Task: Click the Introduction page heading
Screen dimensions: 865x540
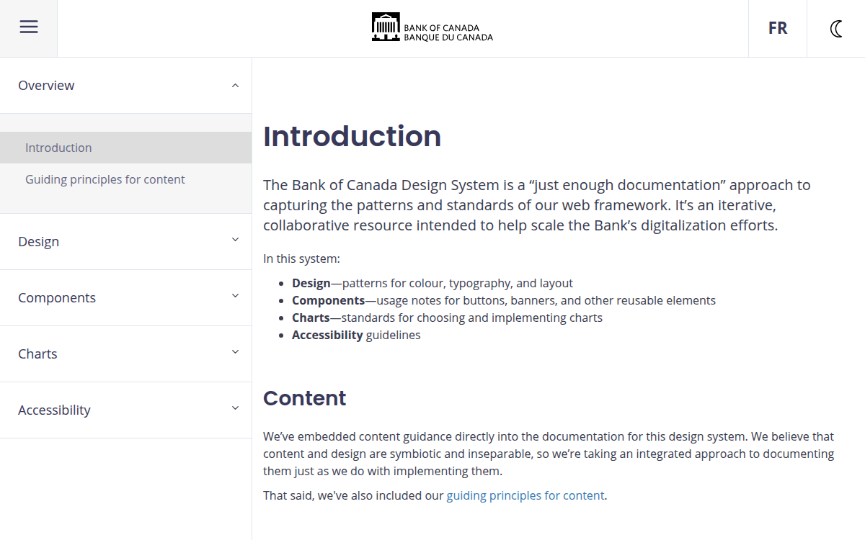Action: [x=352, y=136]
